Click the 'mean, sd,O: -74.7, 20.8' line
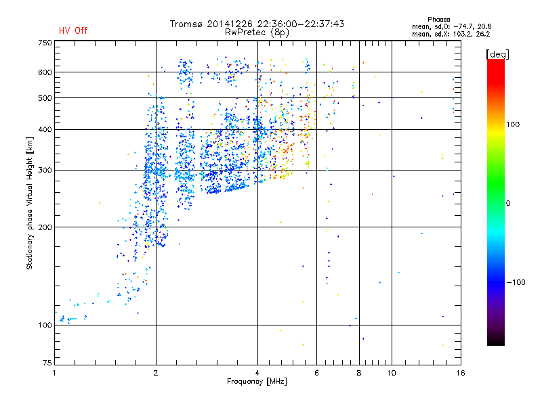 (x=451, y=26)
